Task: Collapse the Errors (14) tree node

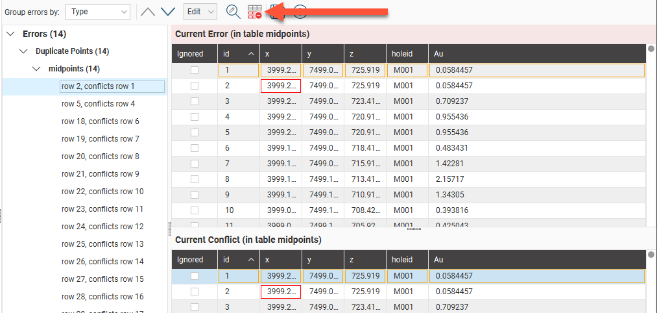Action: click(10, 34)
